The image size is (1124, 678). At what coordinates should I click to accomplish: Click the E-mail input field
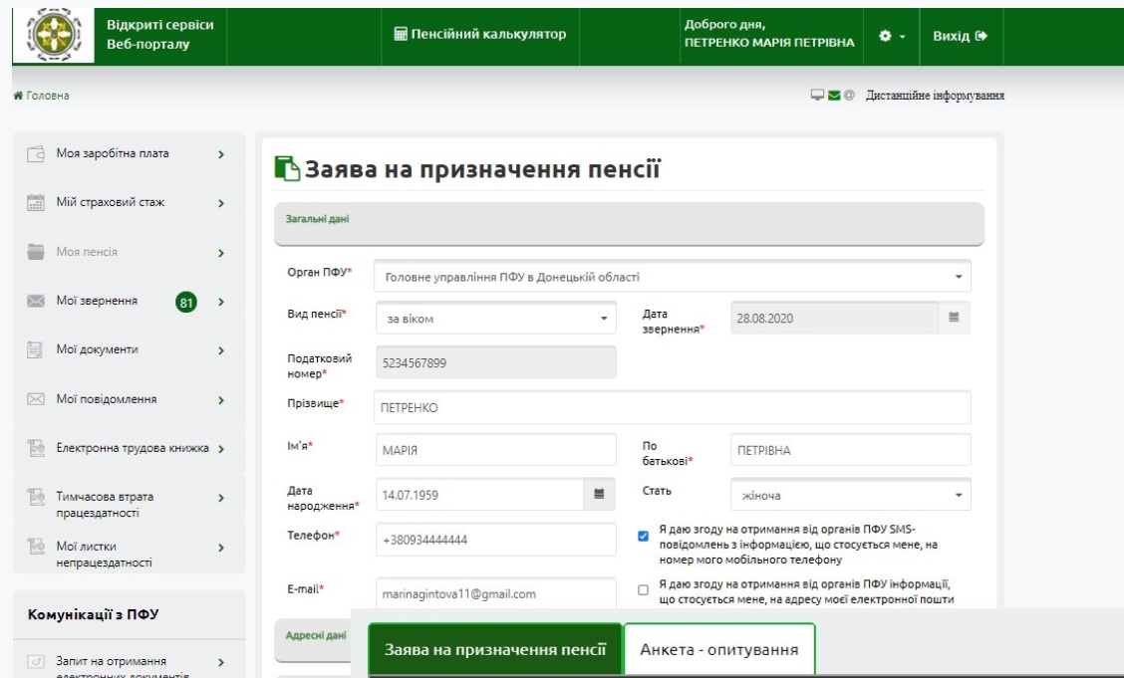[496, 593]
